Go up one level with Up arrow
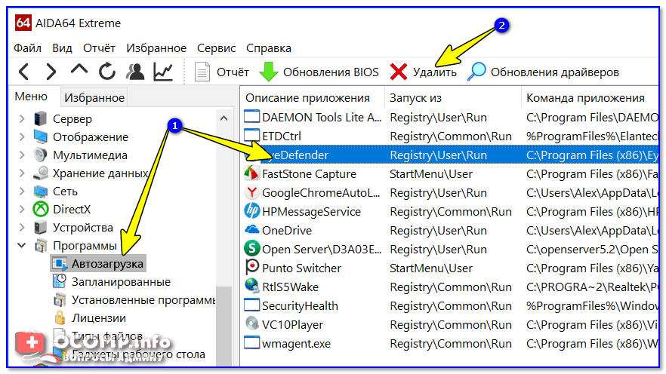The image size is (666, 374). point(79,70)
